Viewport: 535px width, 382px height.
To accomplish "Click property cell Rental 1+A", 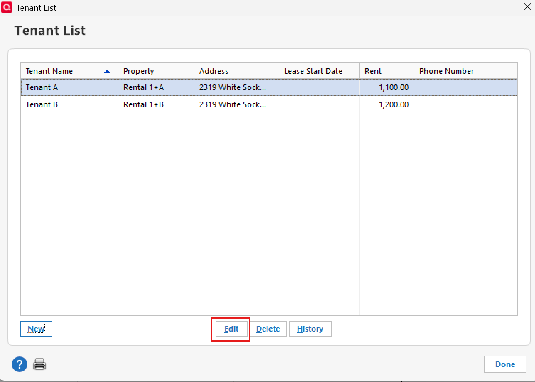I will (156, 87).
